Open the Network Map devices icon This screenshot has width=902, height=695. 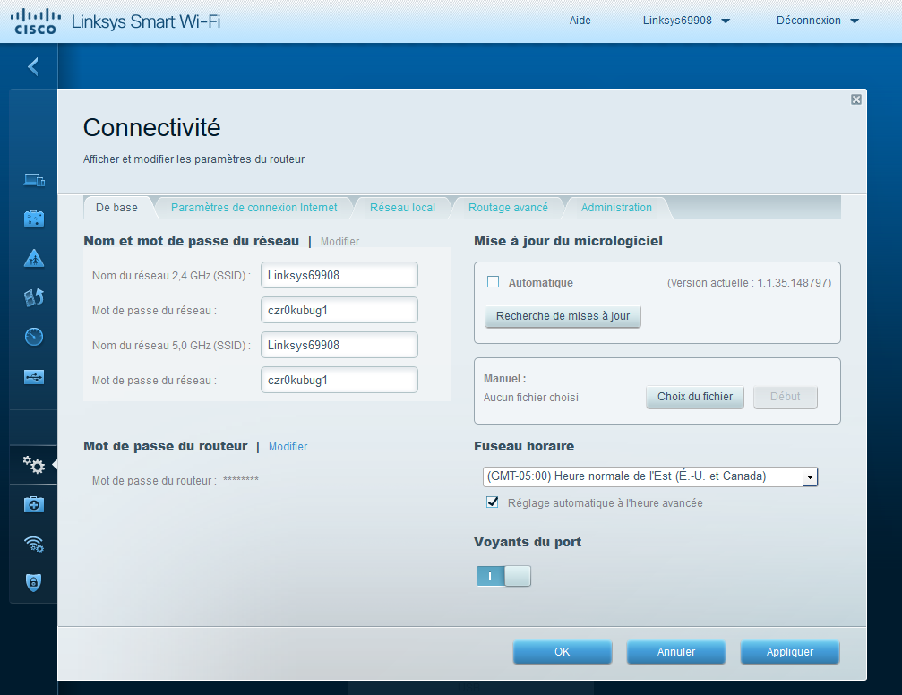click(x=33, y=180)
